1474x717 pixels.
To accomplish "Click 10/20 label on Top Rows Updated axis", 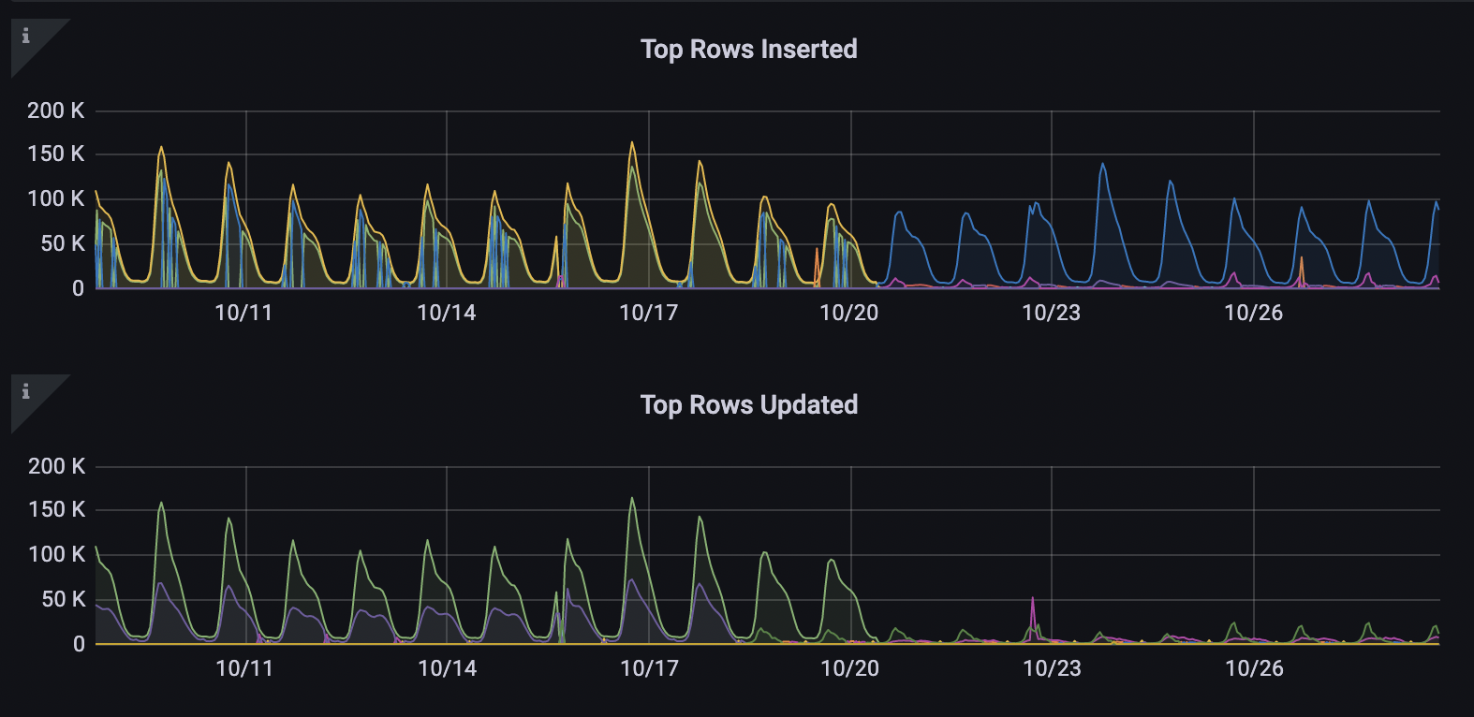I will tap(849, 669).
